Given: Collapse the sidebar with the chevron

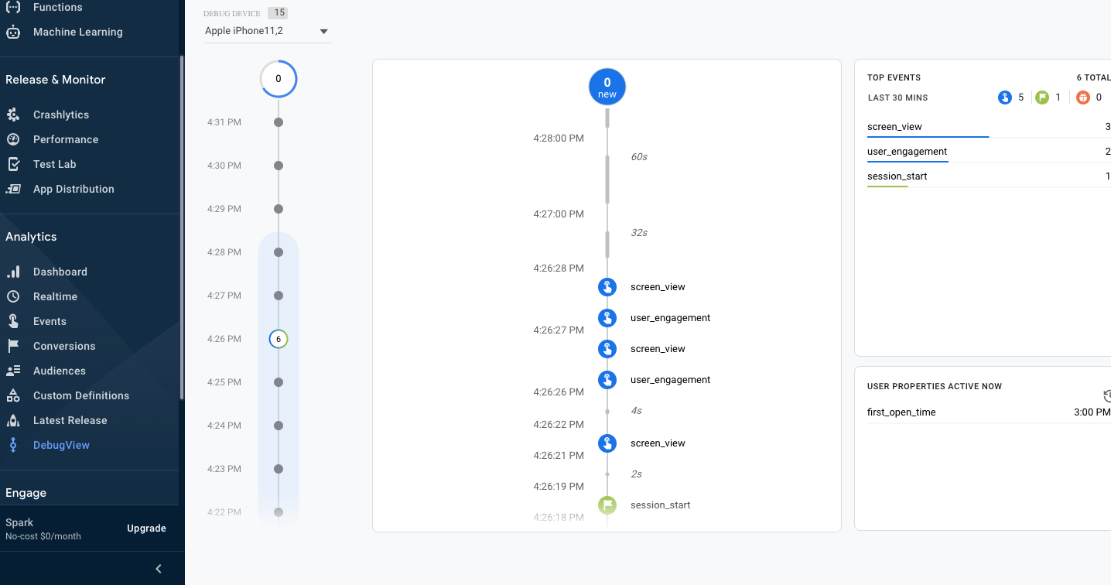Looking at the screenshot, I should [x=159, y=569].
